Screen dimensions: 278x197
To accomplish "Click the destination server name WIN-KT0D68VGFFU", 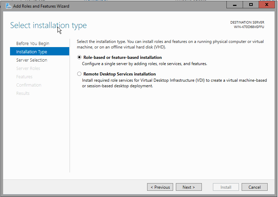I will (x=249, y=27).
